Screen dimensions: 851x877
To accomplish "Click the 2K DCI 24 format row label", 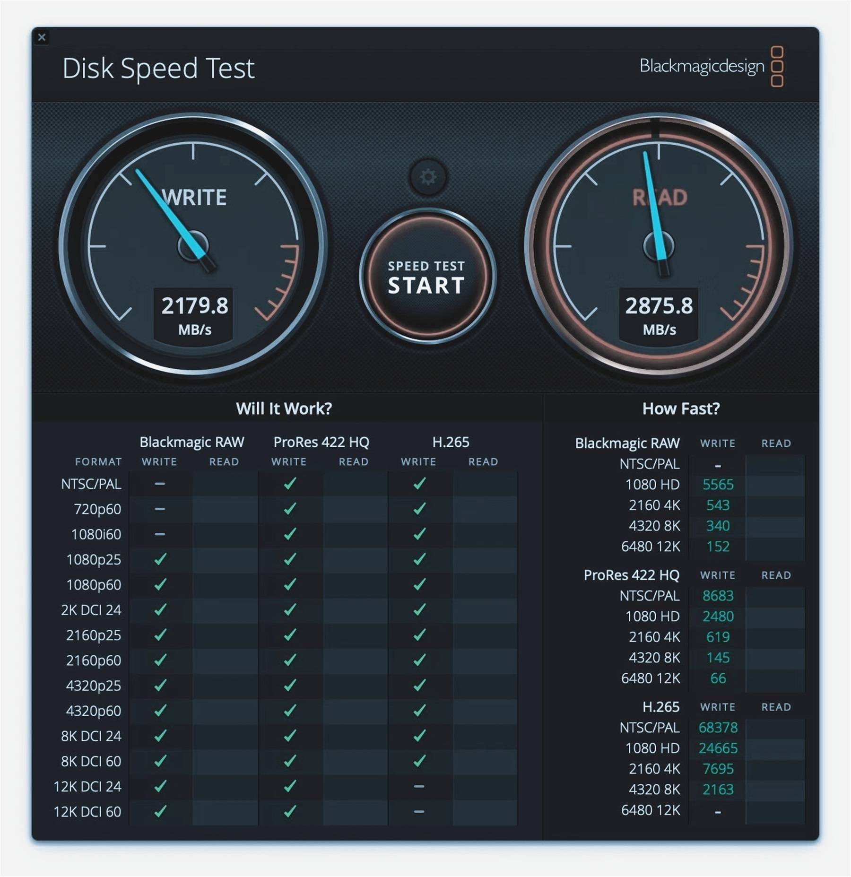I will click(91, 610).
